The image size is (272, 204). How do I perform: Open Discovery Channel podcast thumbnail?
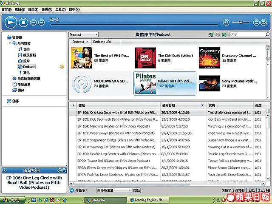pos(210,58)
